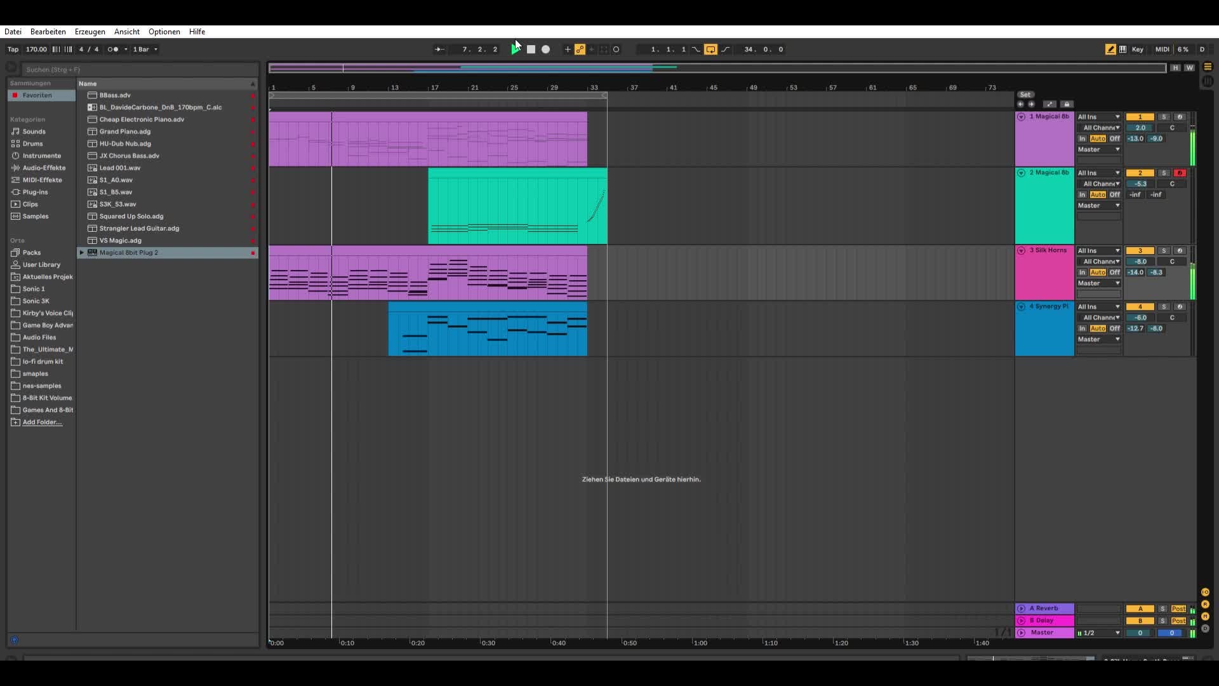The width and height of the screenshot is (1219, 686).
Task: Open the Hilfe menu
Action: (197, 32)
